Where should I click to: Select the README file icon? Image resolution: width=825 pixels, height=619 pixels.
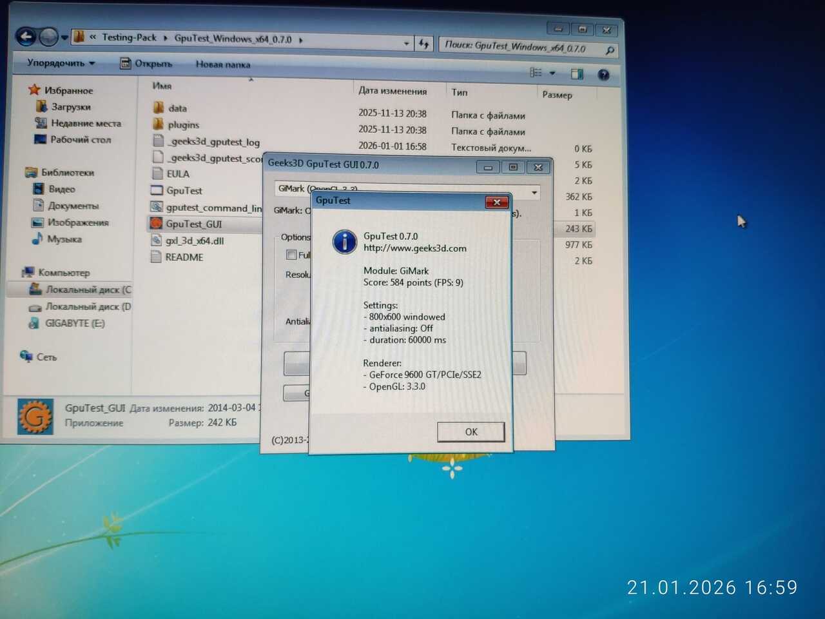[155, 257]
